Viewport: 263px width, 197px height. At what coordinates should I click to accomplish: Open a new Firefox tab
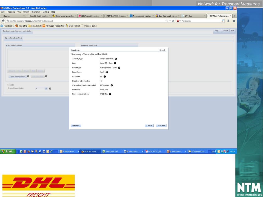click(235, 16)
